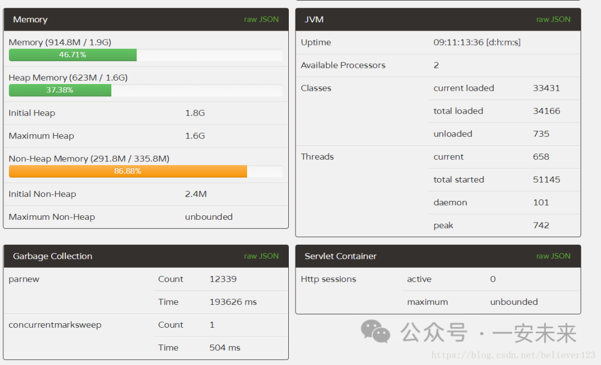Select the 'Memory (914.8M / 1.9G)' label

[60, 42]
